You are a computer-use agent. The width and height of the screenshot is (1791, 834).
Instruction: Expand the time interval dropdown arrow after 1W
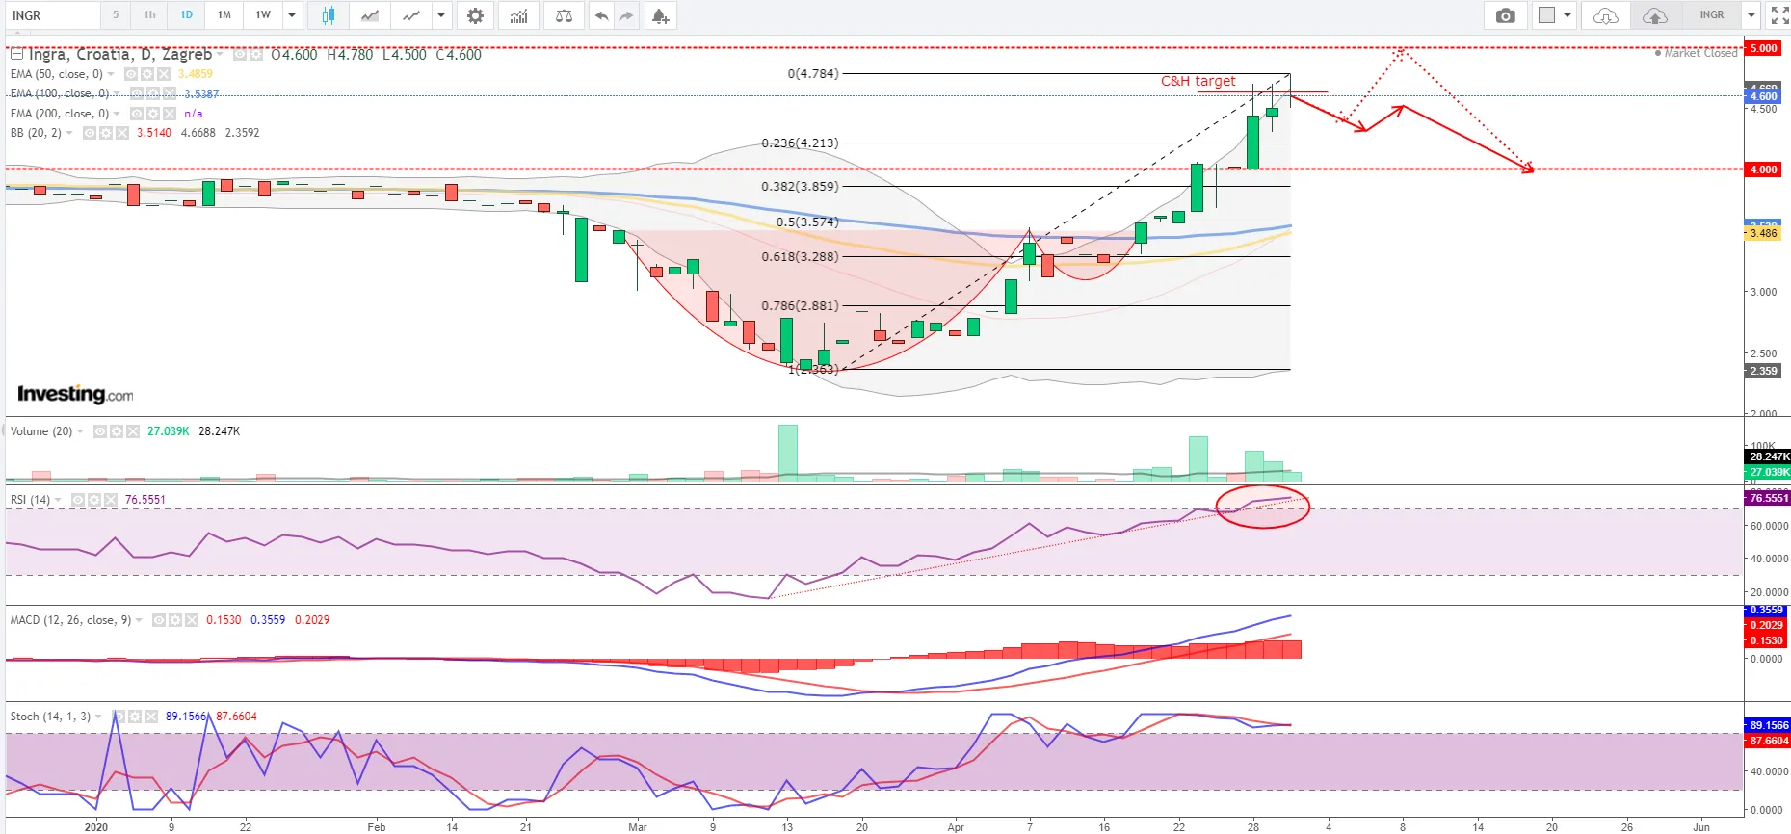click(292, 15)
